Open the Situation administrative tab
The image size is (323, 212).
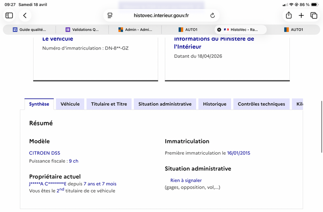[165, 104]
